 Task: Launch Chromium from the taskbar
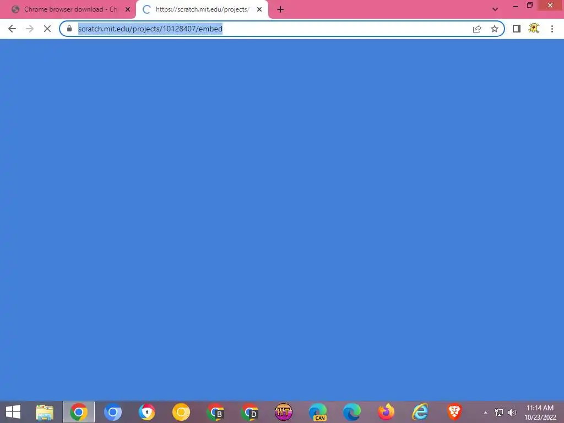113,412
